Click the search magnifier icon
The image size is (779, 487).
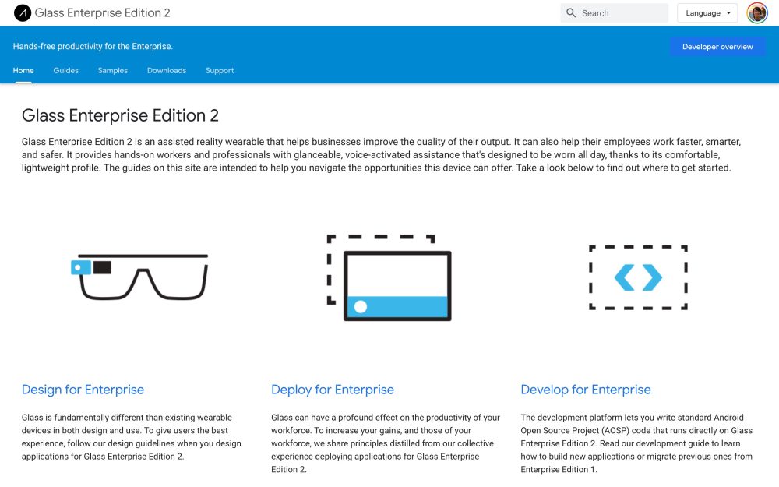click(571, 13)
